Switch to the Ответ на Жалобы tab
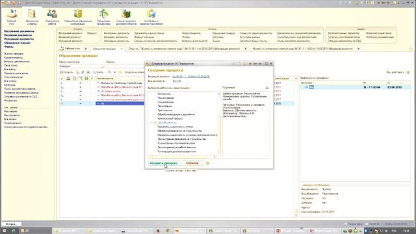Image resolution: width=416 pixels, height=234 pixels. (184, 49)
